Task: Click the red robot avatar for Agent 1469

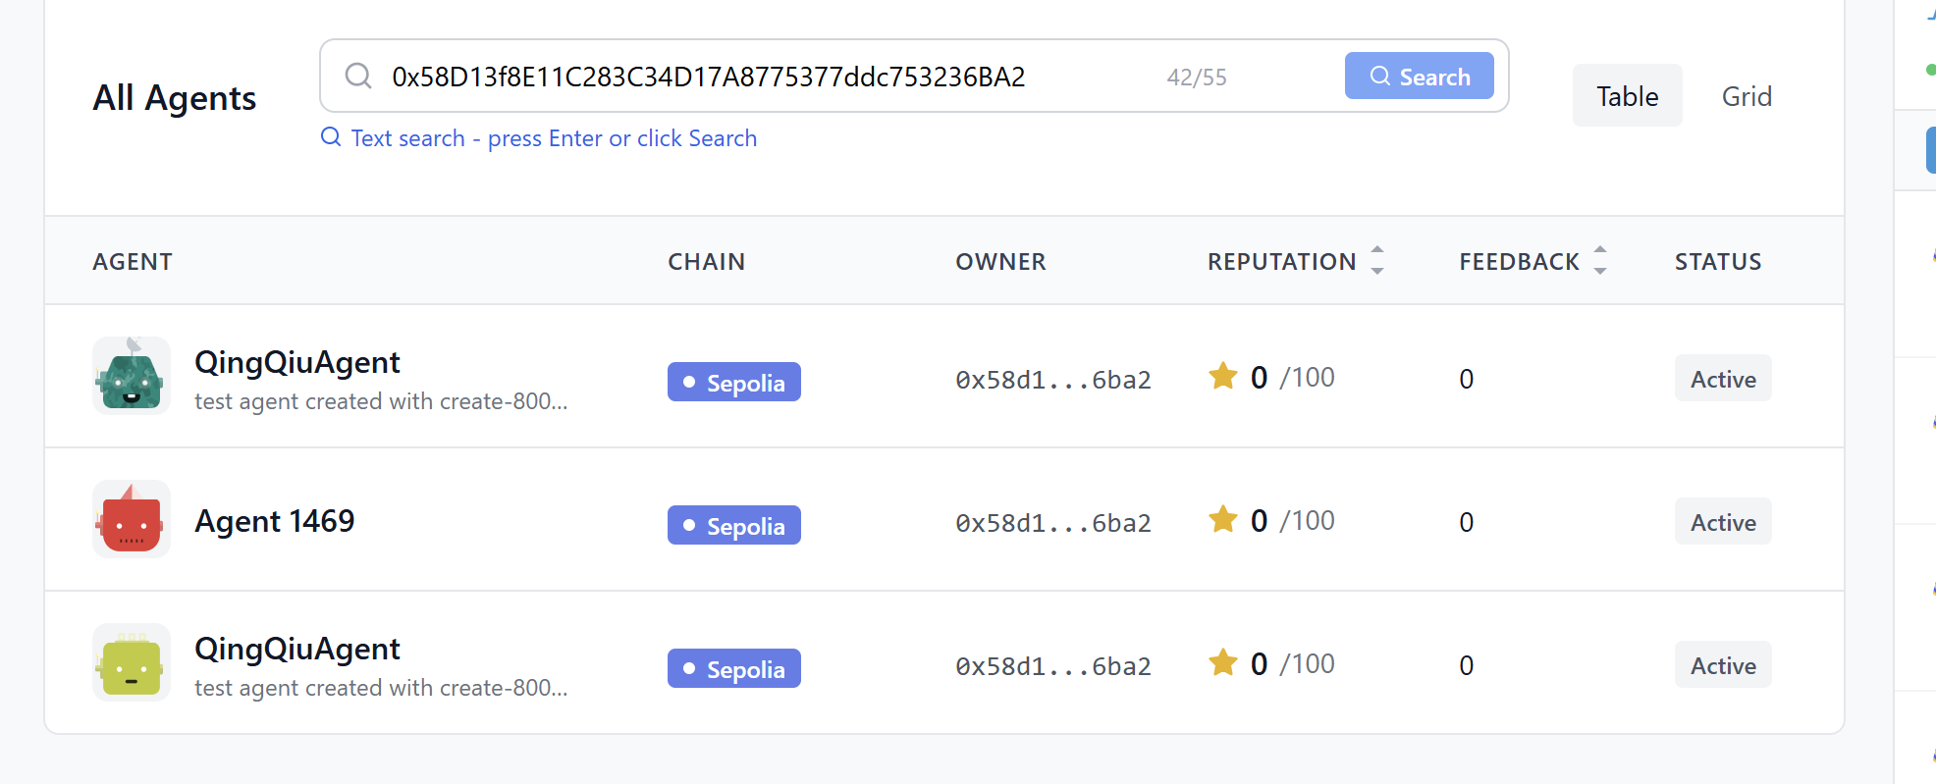Action: (x=131, y=520)
